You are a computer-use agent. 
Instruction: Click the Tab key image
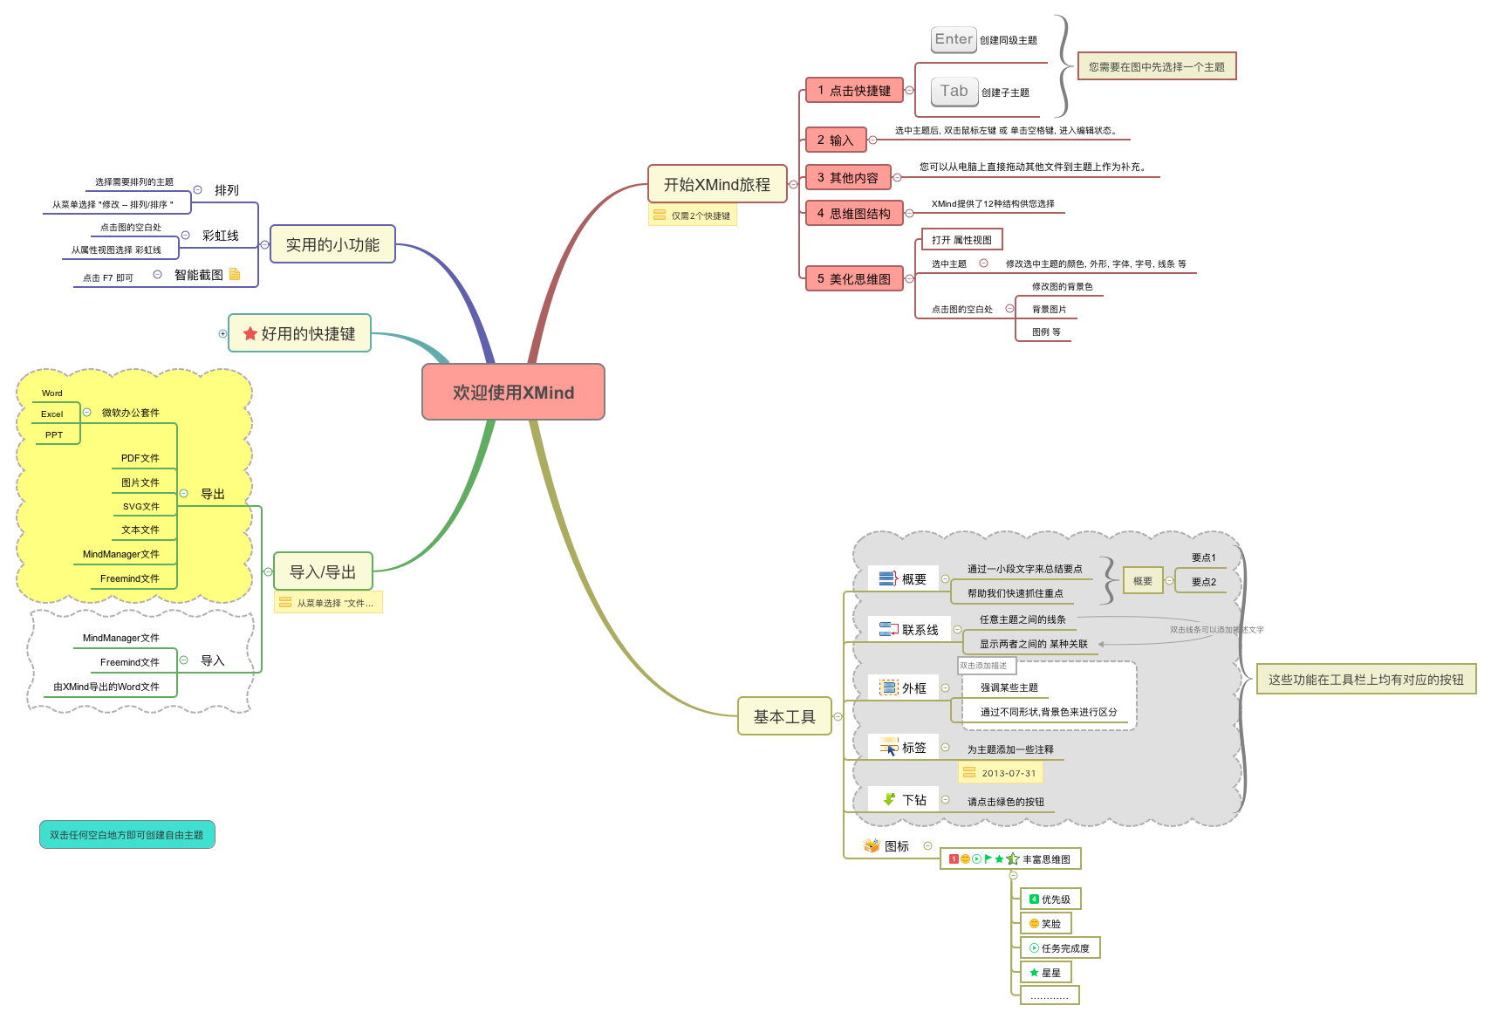click(954, 91)
